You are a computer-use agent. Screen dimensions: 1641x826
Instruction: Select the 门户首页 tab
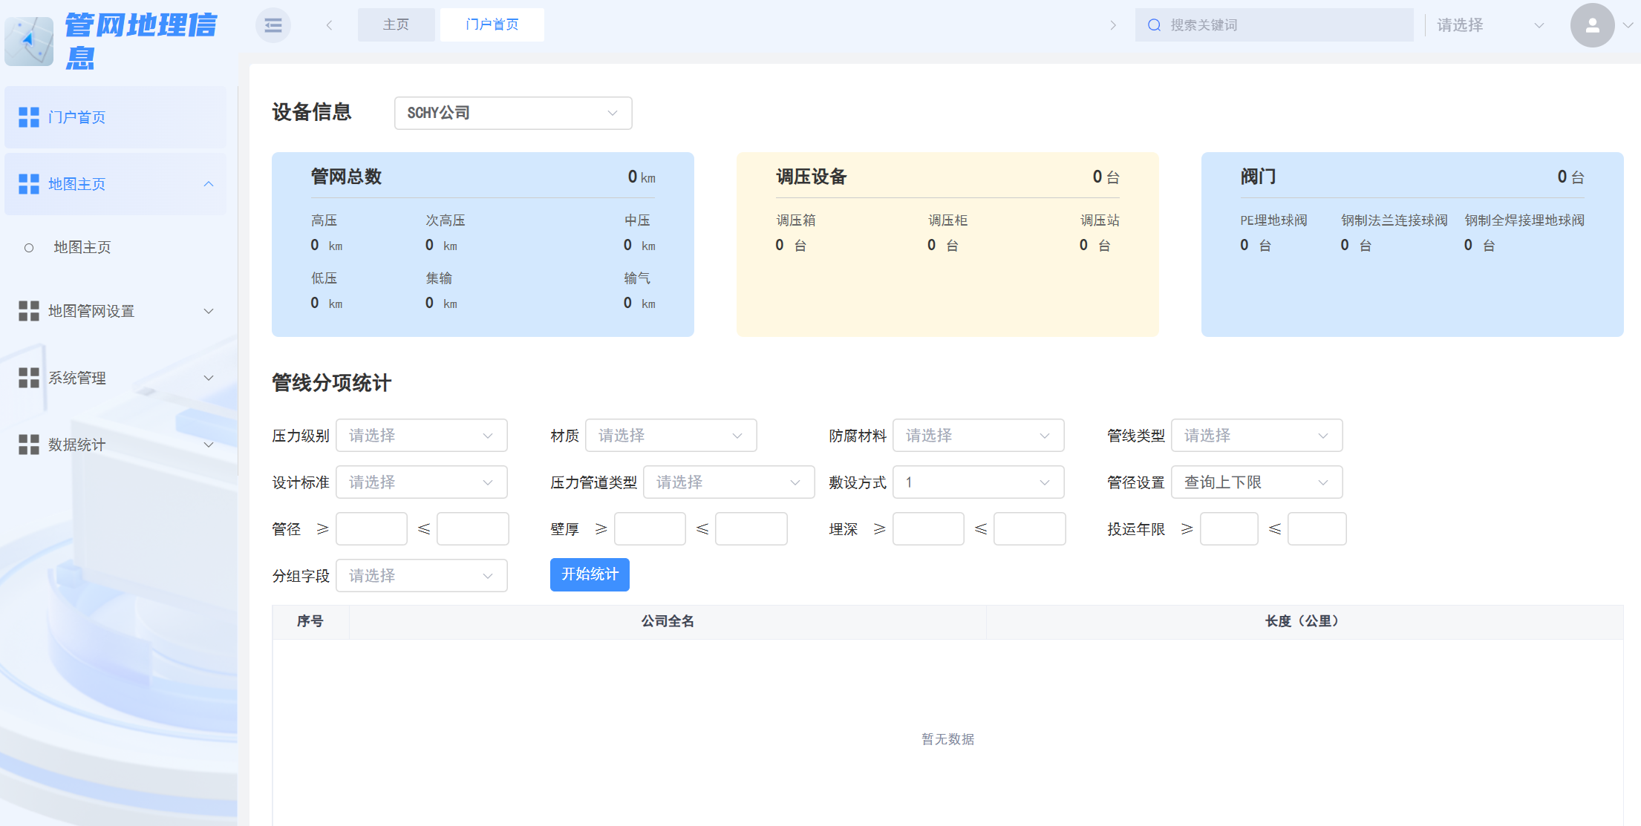(492, 24)
